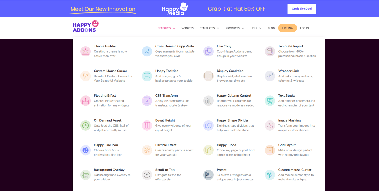Click the 'Only load the CSS & JS of' description
This screenshot has width=379, height=191.
(x=111, y=126)
